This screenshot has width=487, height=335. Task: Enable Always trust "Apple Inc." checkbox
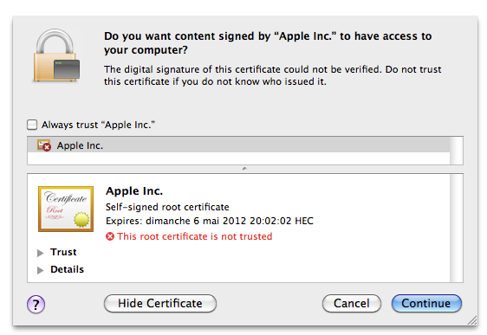pyautogui.click(x=32, y=125)
